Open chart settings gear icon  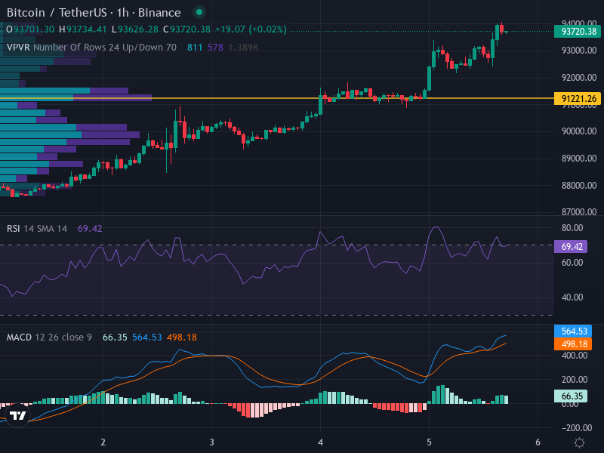(x=579, y=442)
